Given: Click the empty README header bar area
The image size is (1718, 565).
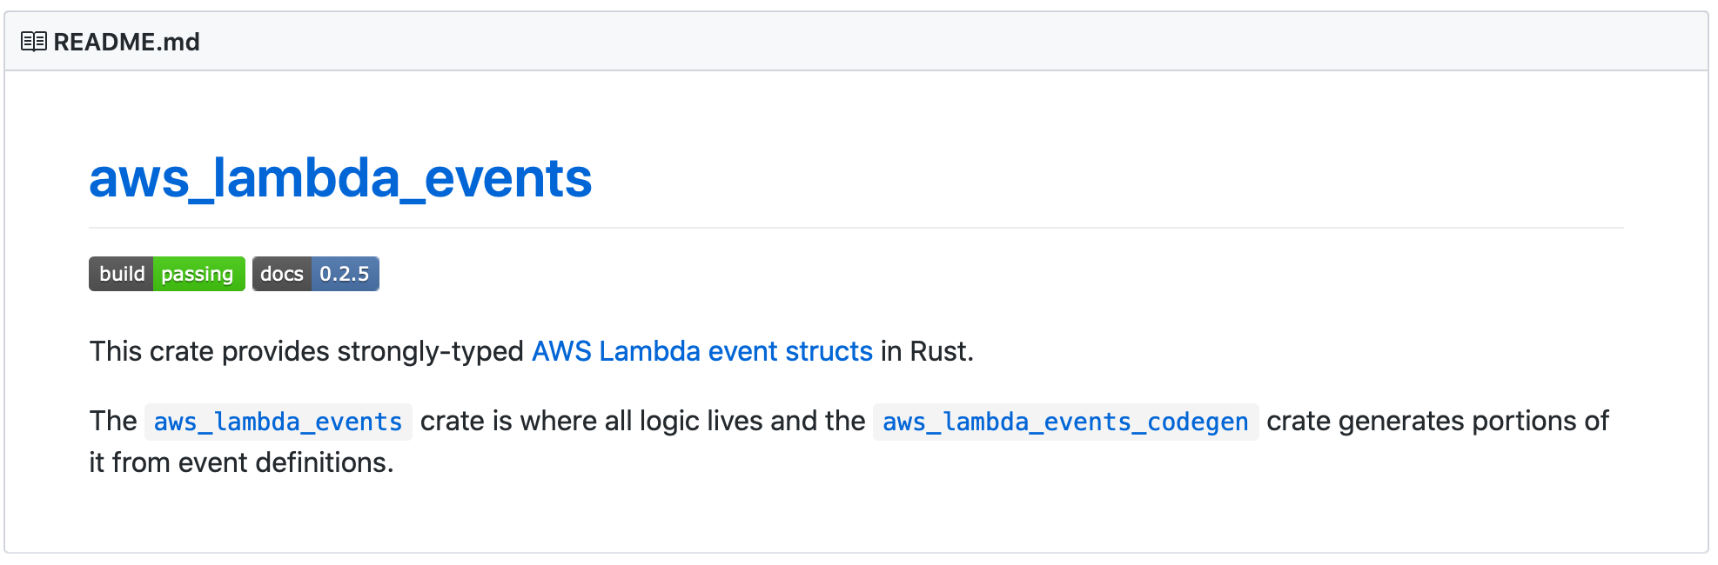Looking at the screenshot, I should point(957,42).
